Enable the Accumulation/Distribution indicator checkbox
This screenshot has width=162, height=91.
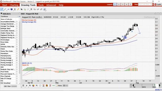click(17, 22)
